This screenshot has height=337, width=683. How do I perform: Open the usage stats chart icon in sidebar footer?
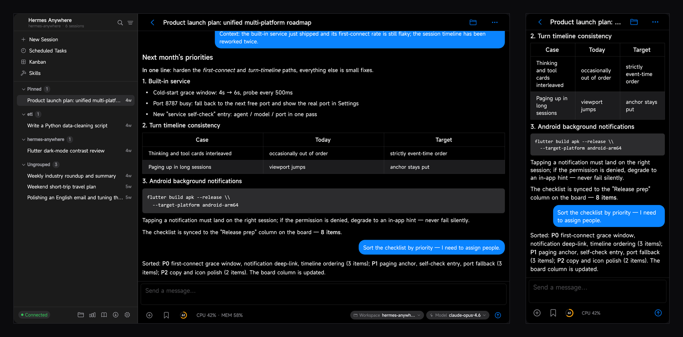pyautogui.click(x=92, y=315)
